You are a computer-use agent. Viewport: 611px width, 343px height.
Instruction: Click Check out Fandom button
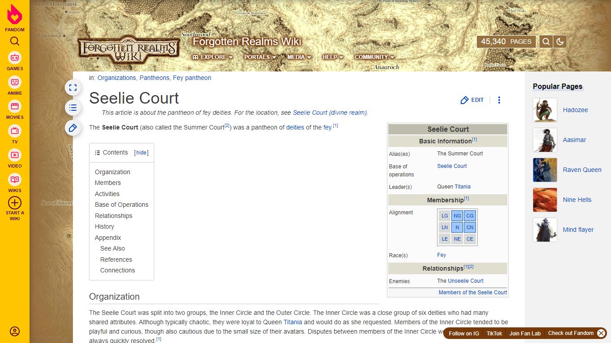point(571,333)
